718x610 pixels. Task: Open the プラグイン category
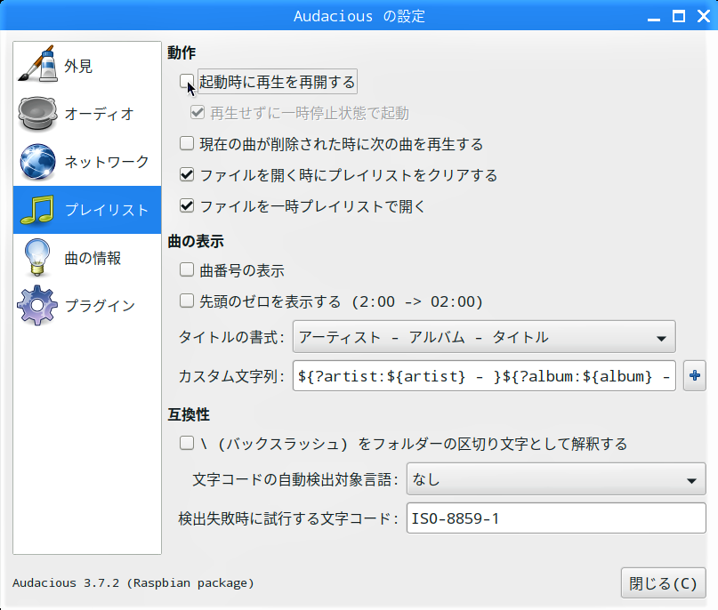(87, 306)
